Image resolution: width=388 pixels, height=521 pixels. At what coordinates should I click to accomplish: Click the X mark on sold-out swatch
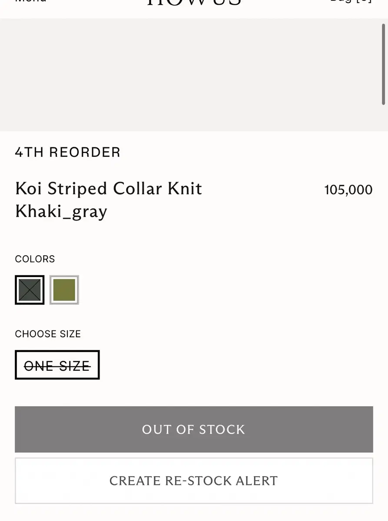pyautogui.click(x=30, y=290)
